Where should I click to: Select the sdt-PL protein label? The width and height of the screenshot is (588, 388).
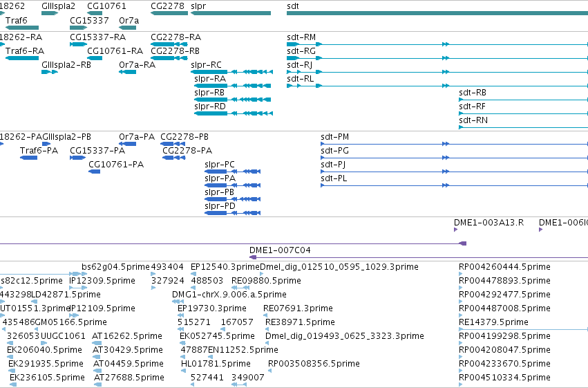(x=334, y=178)
